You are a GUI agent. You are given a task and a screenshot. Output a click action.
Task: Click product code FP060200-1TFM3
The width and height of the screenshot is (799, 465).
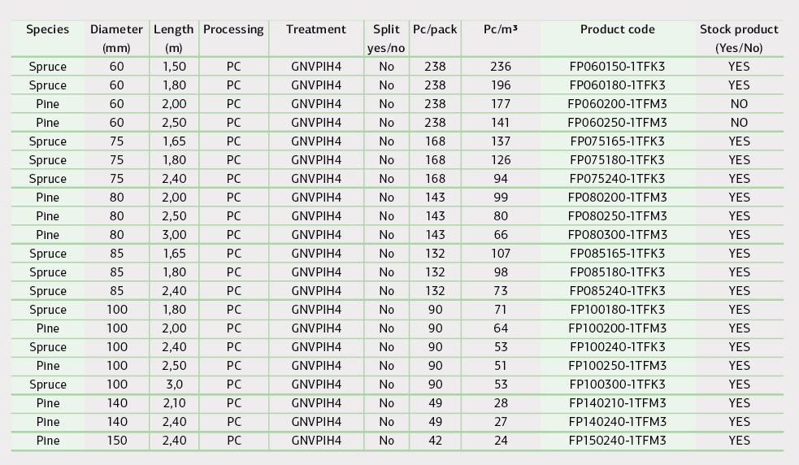(x=617, y=104)
